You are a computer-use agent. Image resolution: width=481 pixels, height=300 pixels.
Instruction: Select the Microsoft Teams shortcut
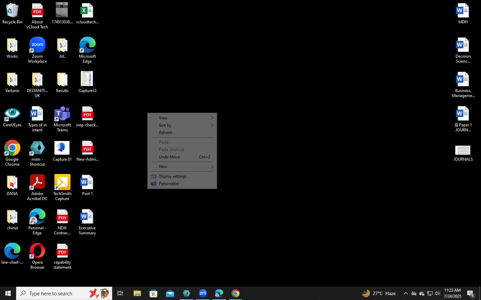click(x=62, y=119)
